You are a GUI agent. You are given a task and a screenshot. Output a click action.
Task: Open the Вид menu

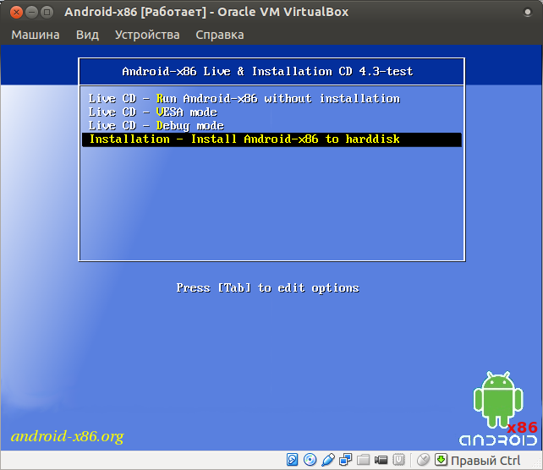(87, 35)
